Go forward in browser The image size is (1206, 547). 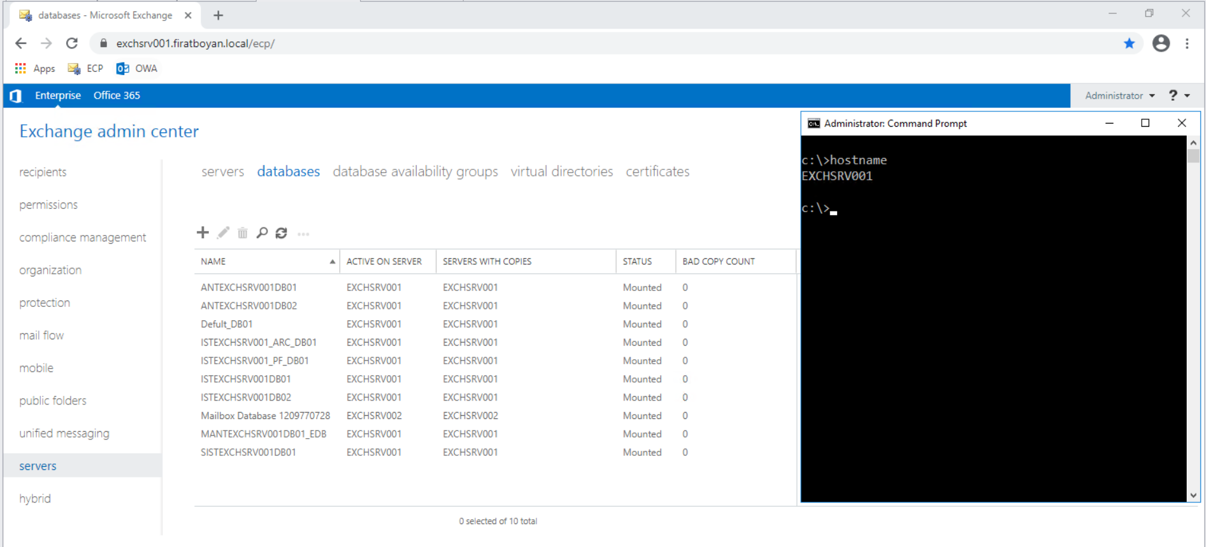(x=47, y=43)
